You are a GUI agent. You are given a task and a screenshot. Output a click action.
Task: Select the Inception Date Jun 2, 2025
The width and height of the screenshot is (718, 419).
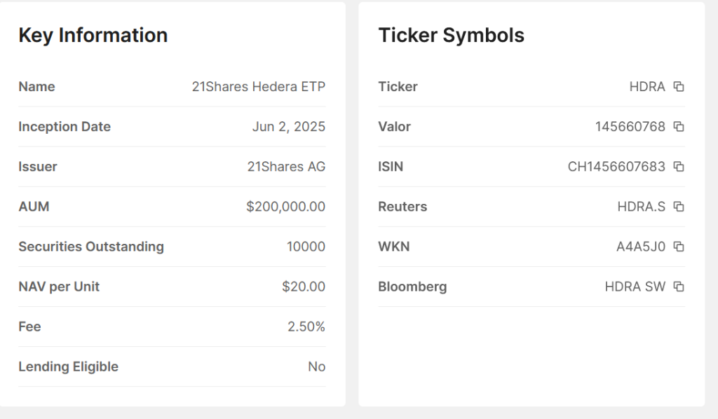pyautogui.click(x=288, y=127)
